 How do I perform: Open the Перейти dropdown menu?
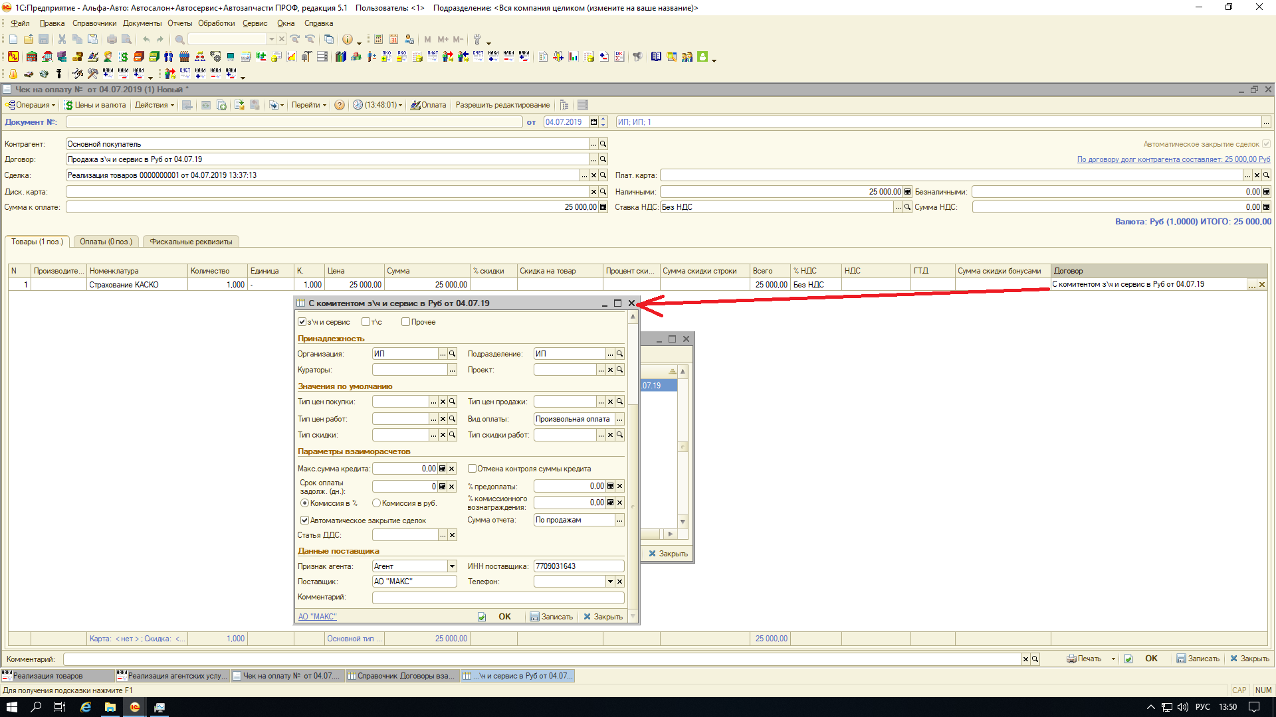[309, 105]
